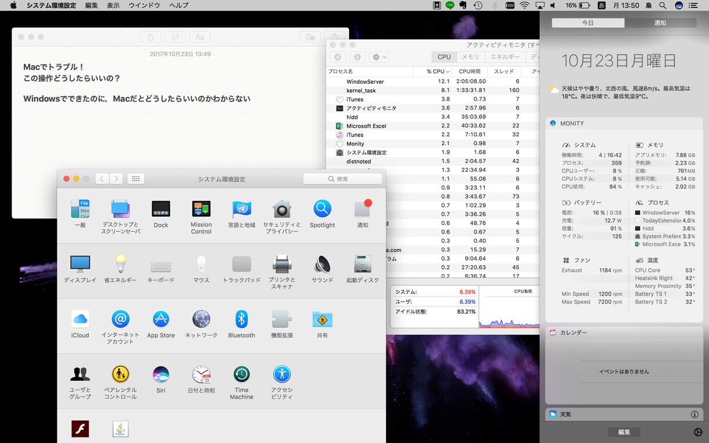Open Siri preference pane
Image resolution: width=709 pixels, height=443 pixels.
coord(161,379)
